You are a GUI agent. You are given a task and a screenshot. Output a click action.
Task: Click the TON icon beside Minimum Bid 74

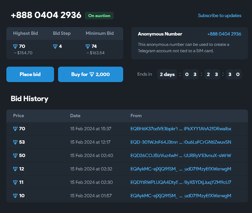pyautogui.click(x=88, y=47)
